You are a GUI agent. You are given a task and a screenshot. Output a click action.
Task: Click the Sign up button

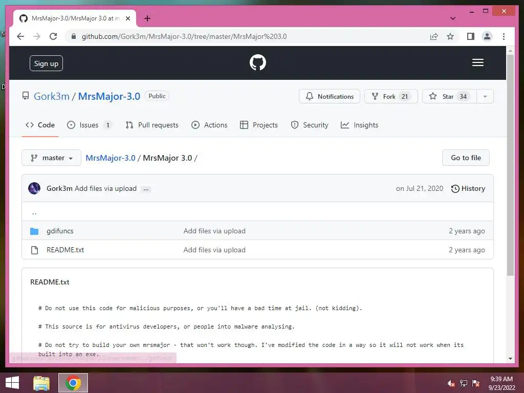pos(46,63)
